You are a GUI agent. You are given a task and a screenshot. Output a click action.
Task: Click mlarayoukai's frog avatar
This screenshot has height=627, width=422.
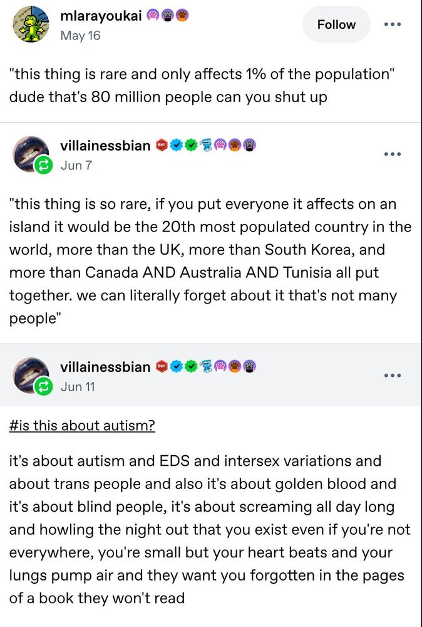[29, 24]
